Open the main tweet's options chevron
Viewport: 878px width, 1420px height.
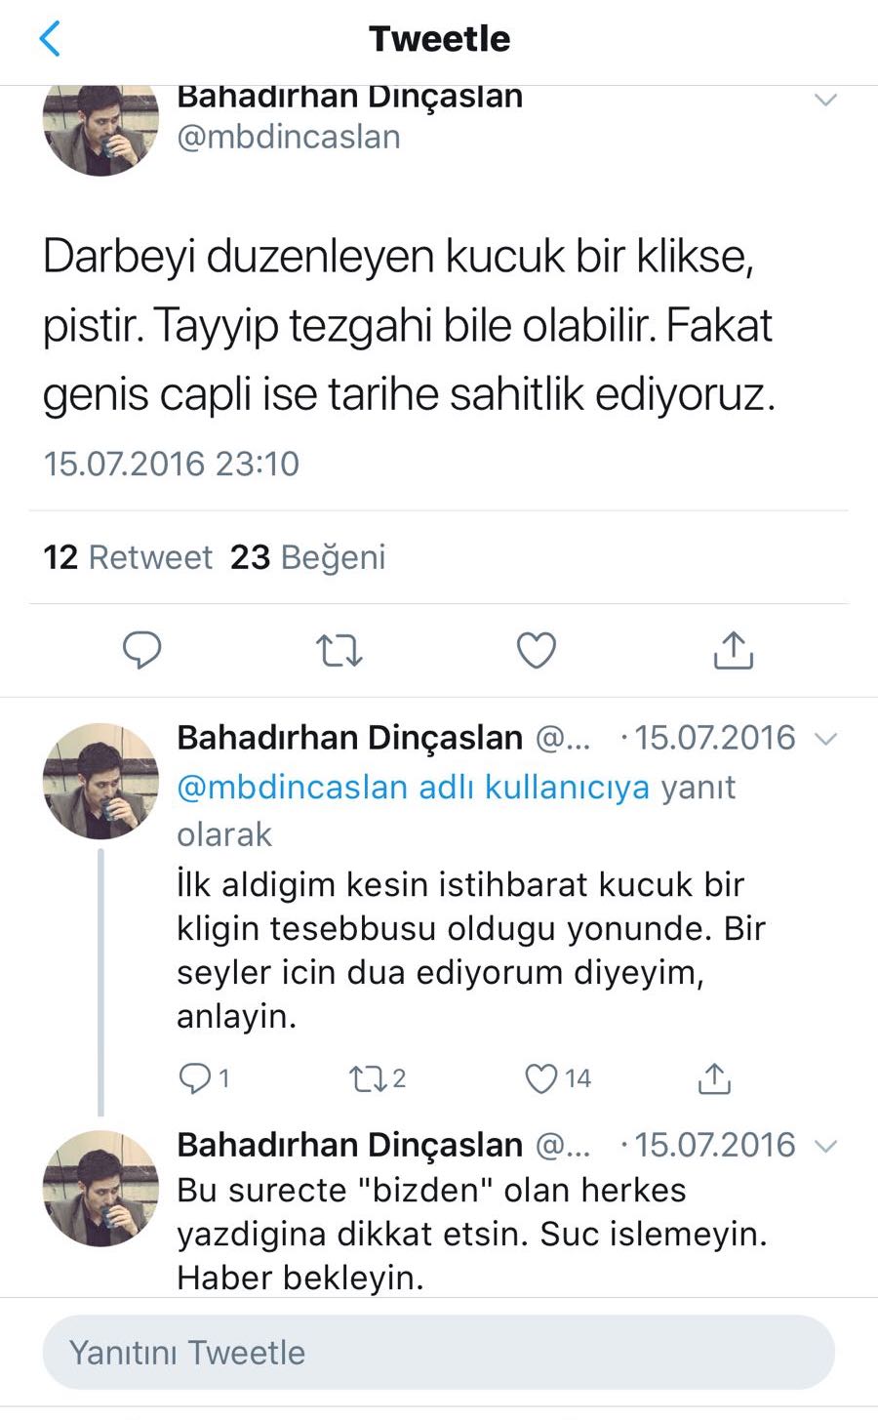[x=825, y=99]
